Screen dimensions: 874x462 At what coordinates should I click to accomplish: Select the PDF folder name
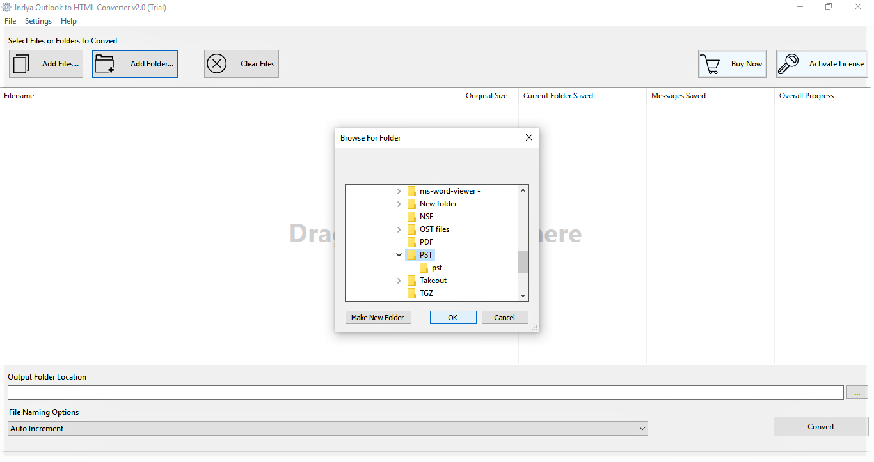coord(426,242)
